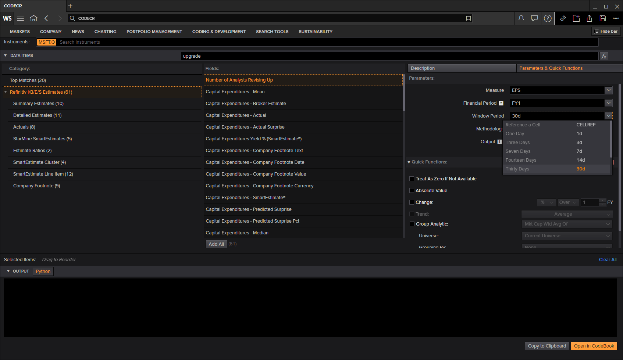Open the chat message icon
This screenshot has height=360, width=623.
534,18
